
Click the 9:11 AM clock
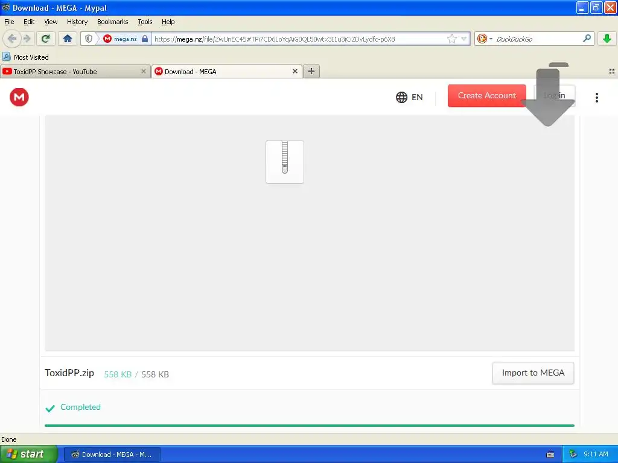click(596, 454)
